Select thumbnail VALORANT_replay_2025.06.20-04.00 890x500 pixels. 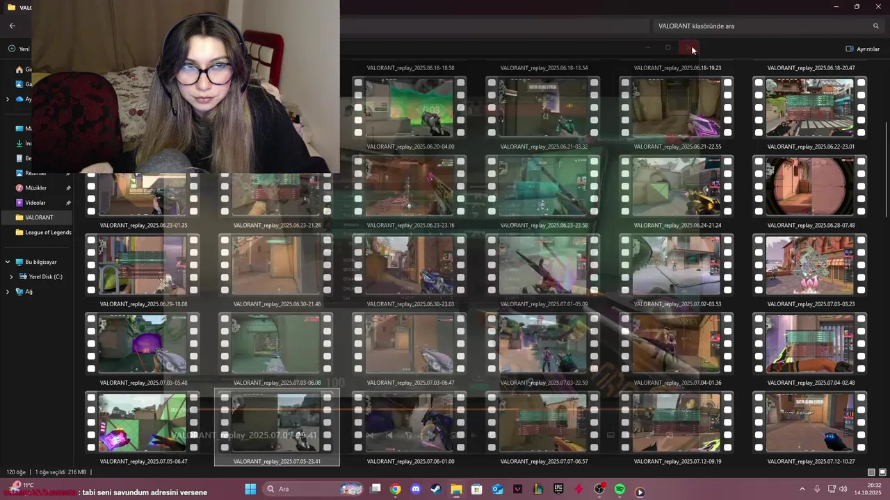tap(410, 107)
